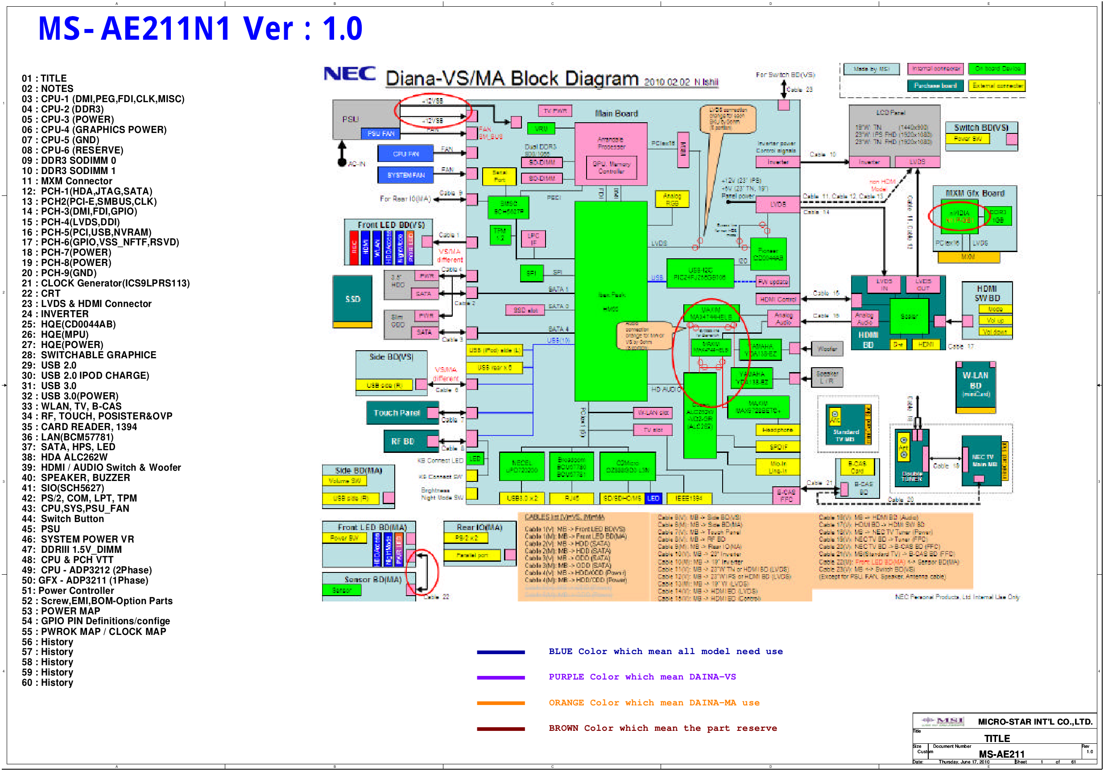Click the blue legend line swatch
This screenshot has height=771, width=1104.
[500, 652]
